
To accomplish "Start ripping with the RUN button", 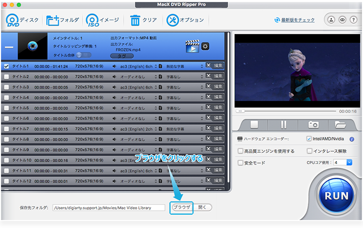I will pyautogui.click(x=337, y=196).
